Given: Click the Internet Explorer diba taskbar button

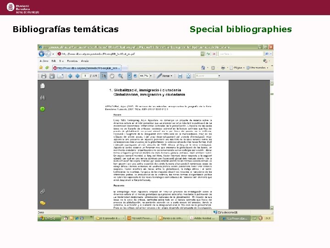Looking at the screenshot, I should (x=235, y=218).
